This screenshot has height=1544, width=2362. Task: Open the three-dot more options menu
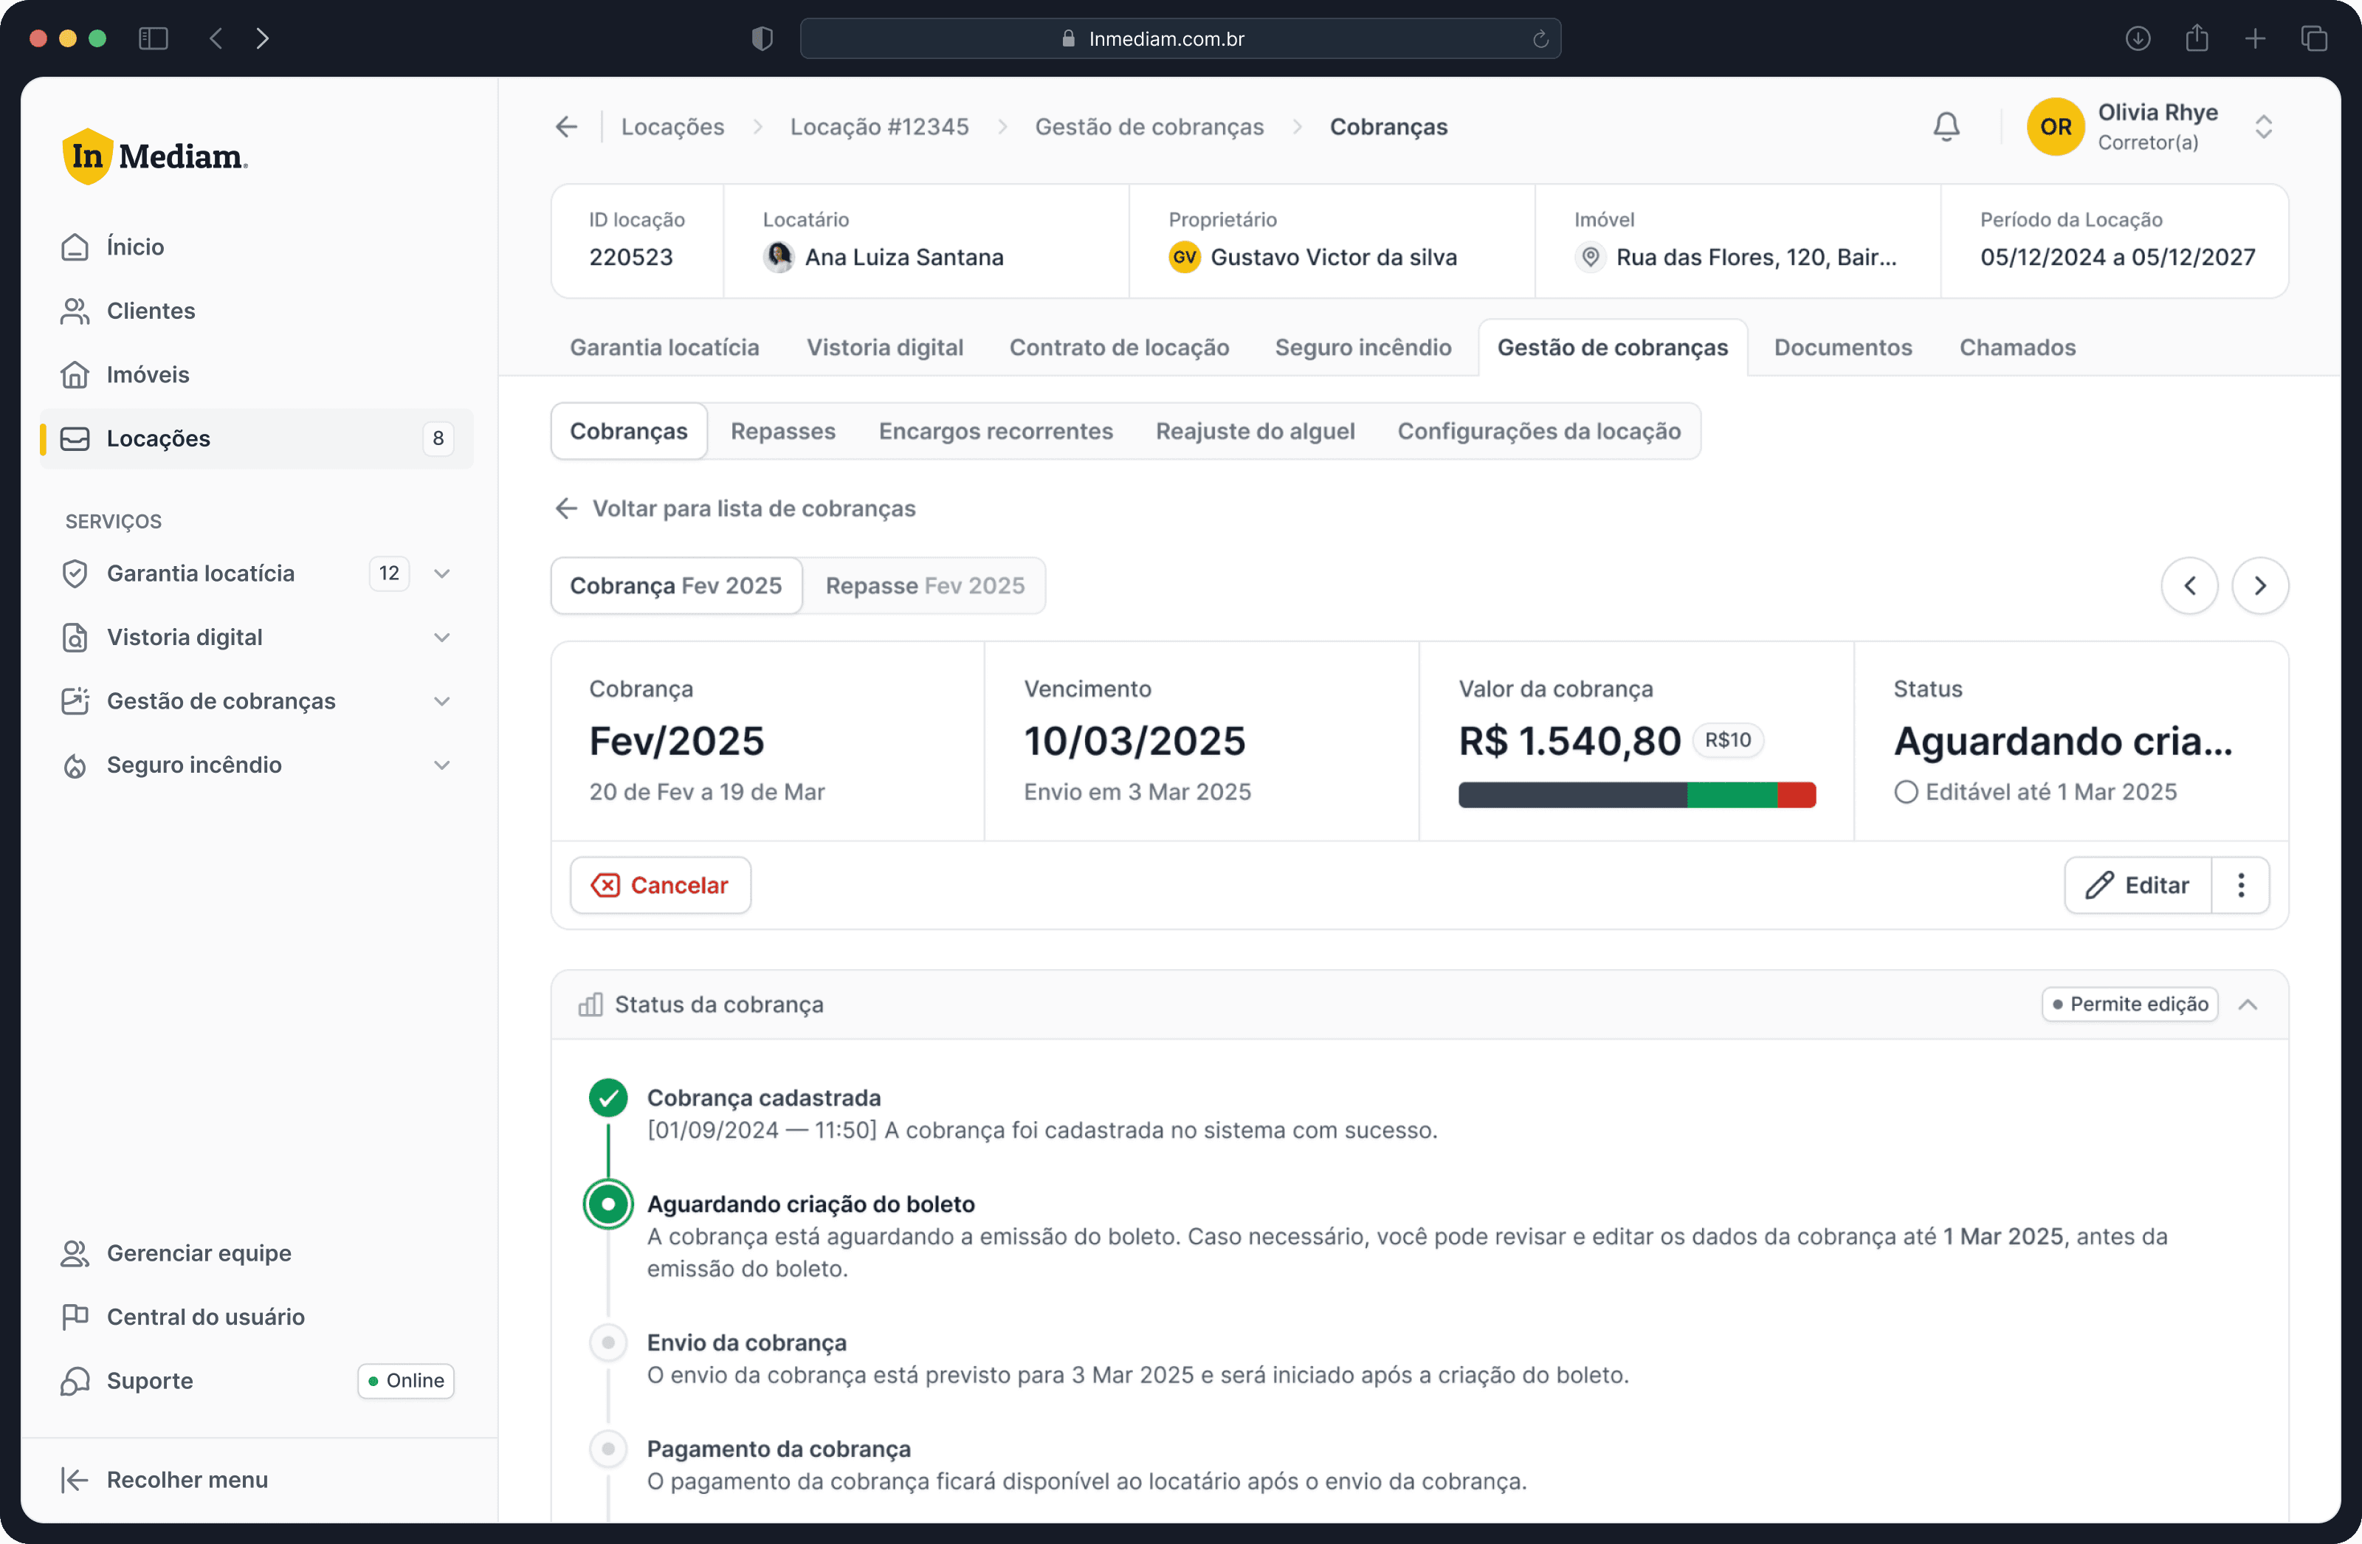2241,885
